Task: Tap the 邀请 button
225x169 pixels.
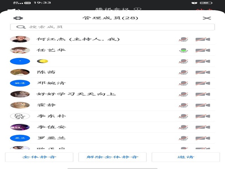Action: click(x=186, y=157)
